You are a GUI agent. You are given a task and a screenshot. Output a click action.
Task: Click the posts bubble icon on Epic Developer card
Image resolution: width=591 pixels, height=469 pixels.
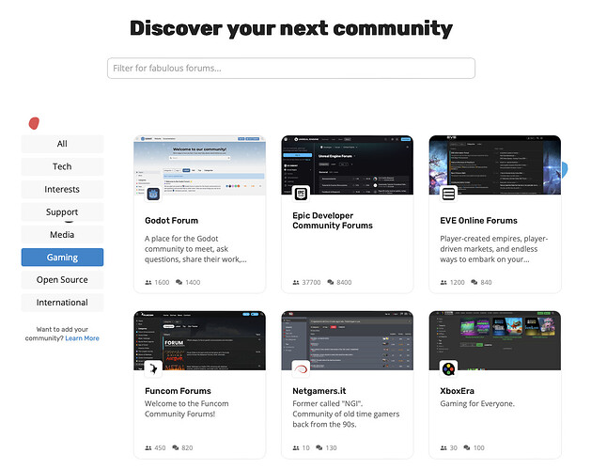331,282
